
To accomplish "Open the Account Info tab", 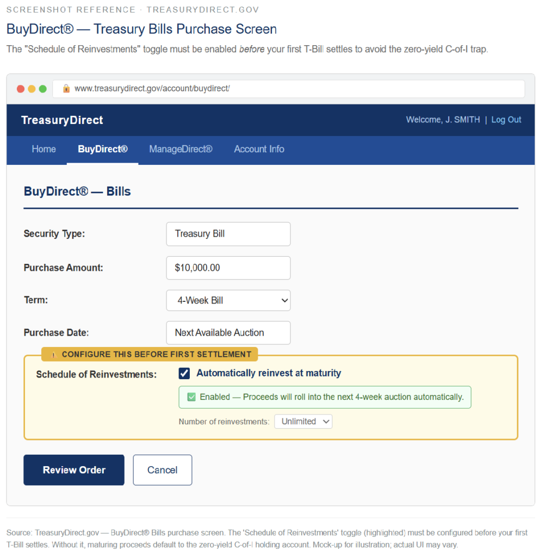I will tap(259, 149).
